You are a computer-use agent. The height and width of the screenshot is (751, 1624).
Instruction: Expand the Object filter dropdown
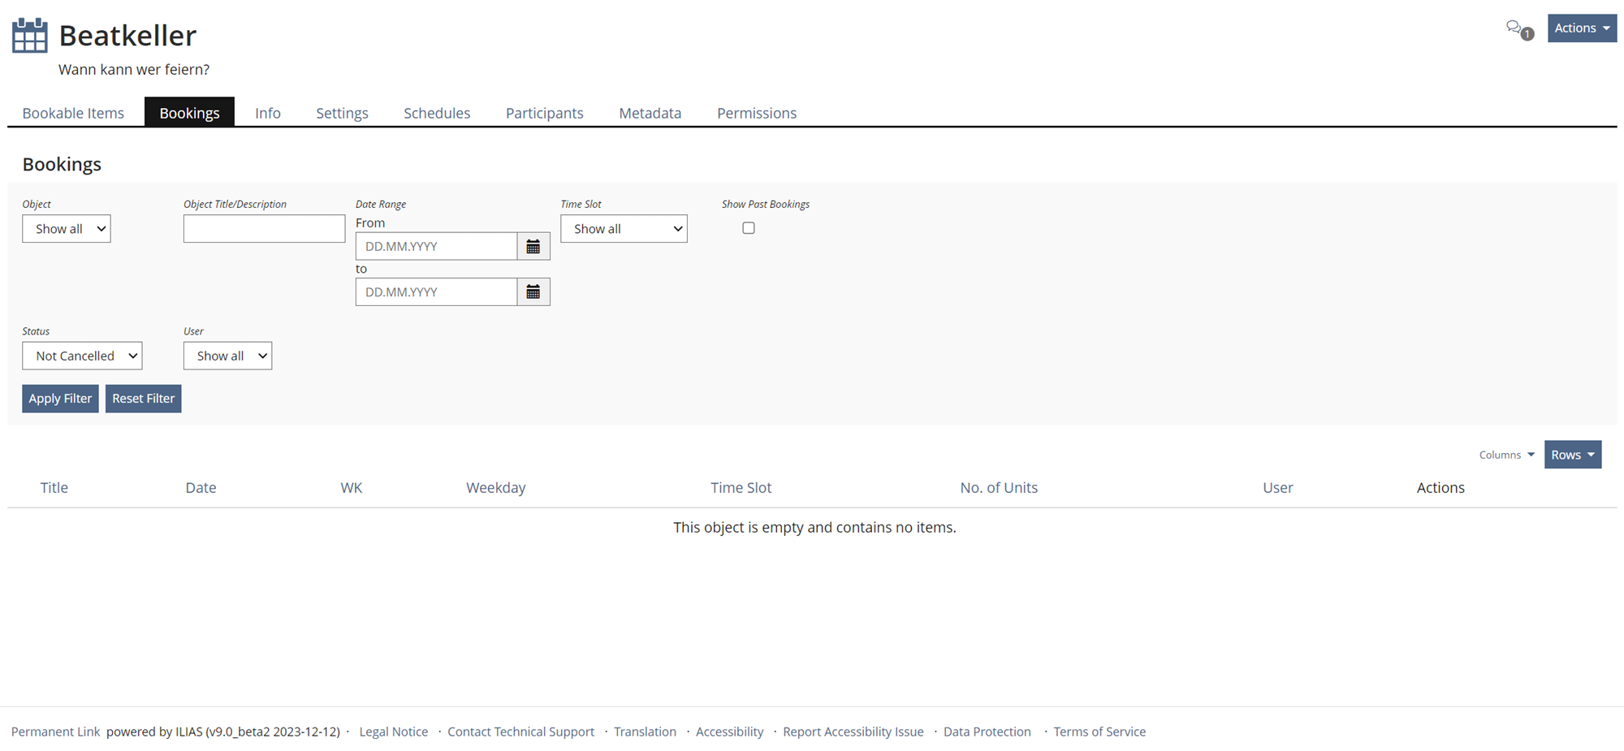coord(67,229)
